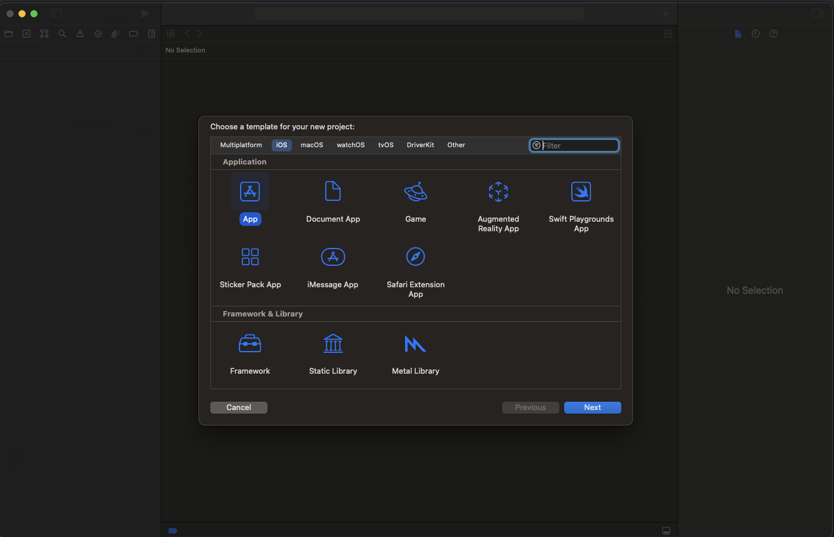Screen dimensions: 834x537
Task: Open the Test navigator diamond icon
Action: click(98, 34)
